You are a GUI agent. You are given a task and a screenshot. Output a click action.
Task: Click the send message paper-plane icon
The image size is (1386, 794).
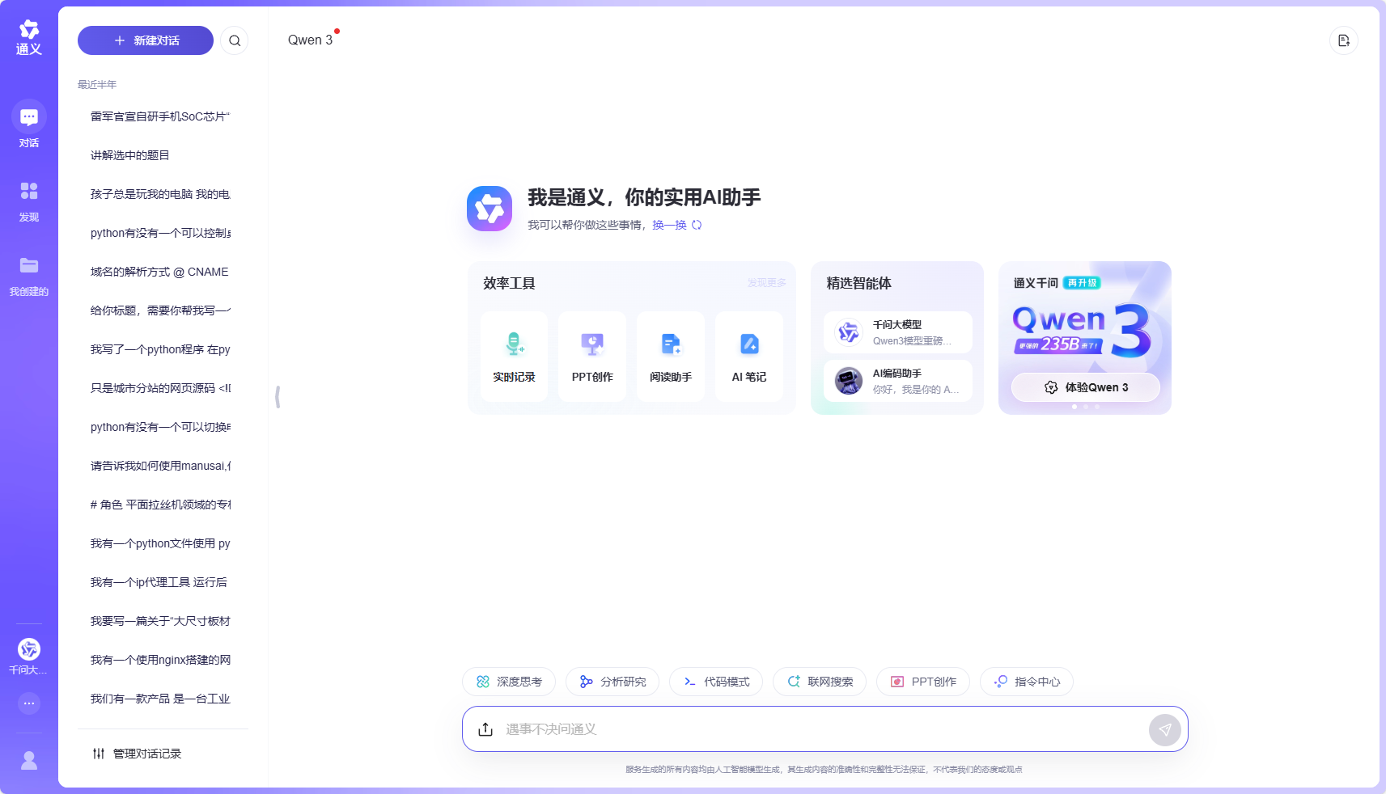coord(1165,729)
